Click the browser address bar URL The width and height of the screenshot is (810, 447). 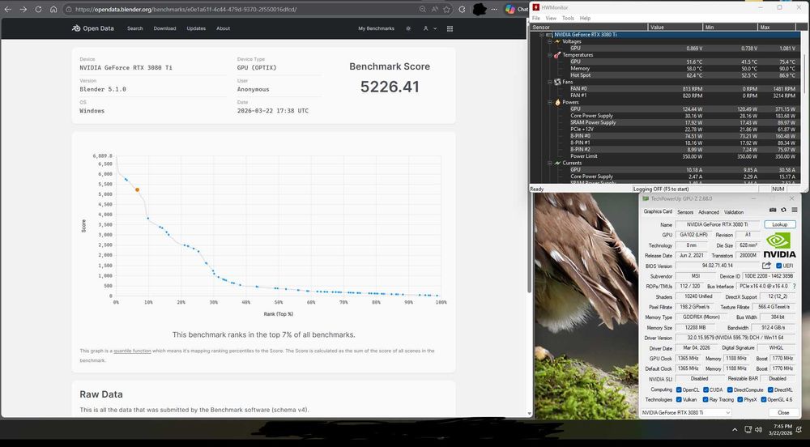(x=186, y=9)
